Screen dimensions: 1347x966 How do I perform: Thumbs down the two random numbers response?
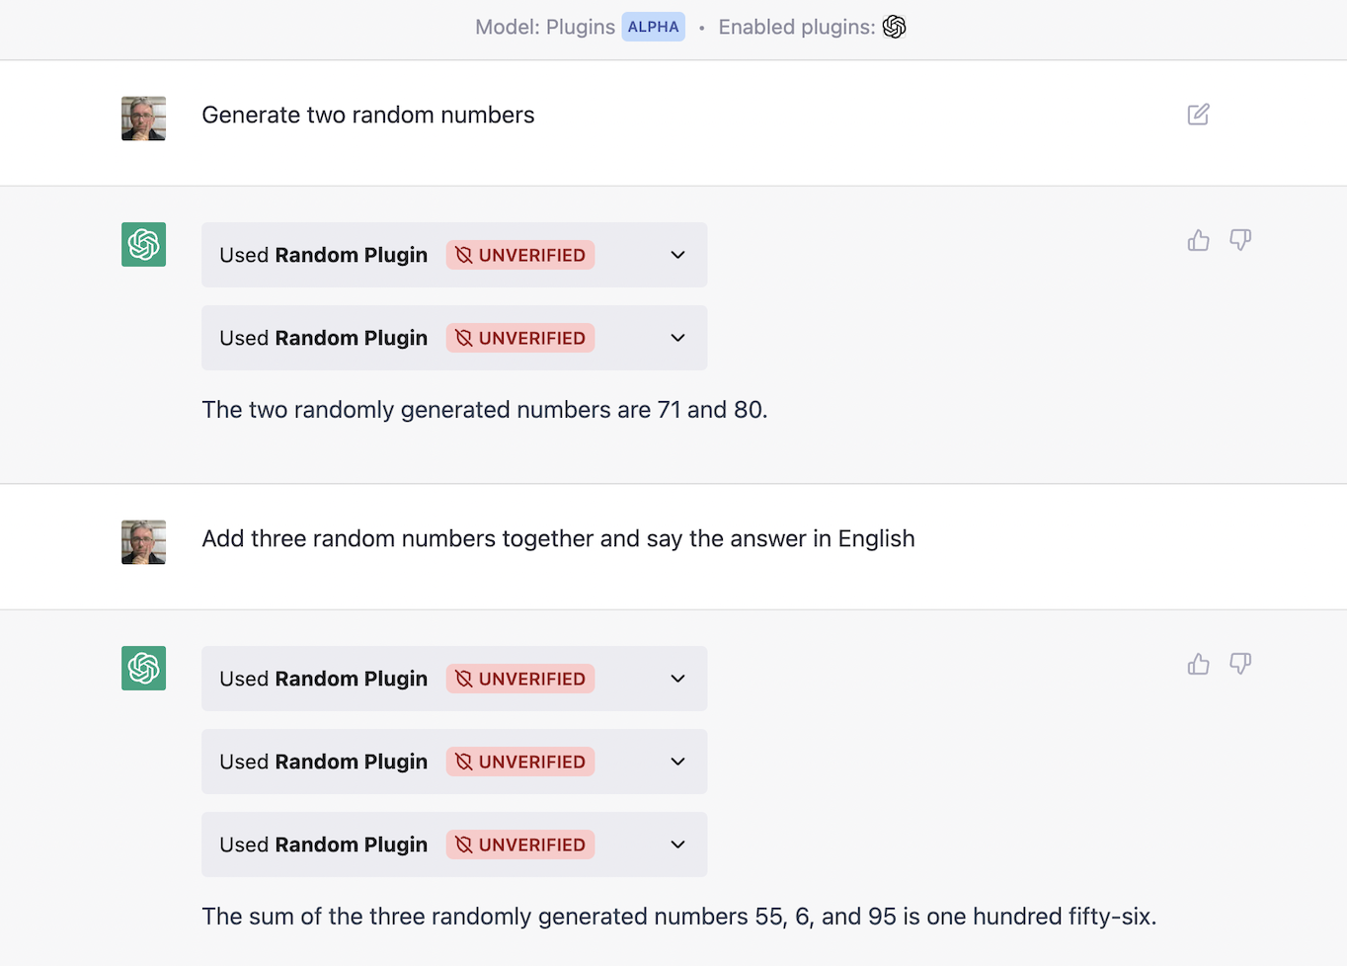click(1240, 240)
